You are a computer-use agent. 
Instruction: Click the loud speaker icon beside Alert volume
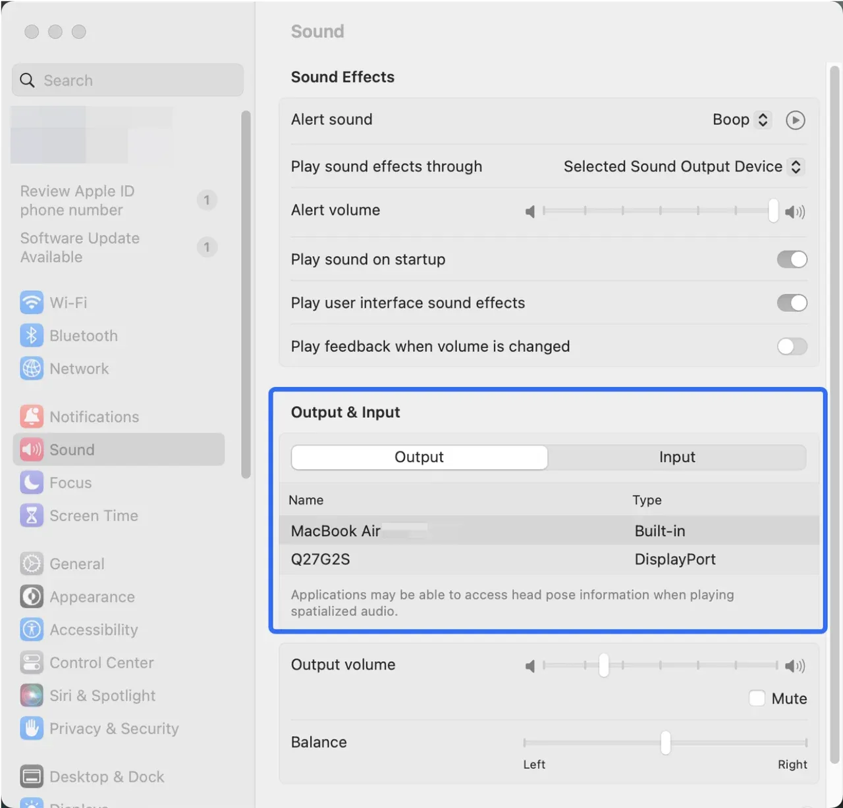[x=795, y=211]
